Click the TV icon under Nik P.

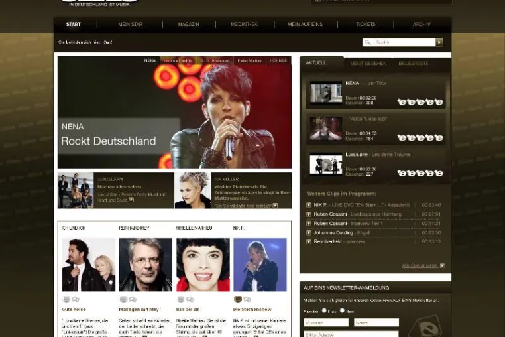point(238,299)
